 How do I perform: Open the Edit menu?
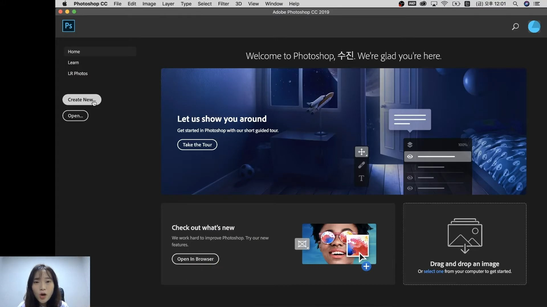132,4
